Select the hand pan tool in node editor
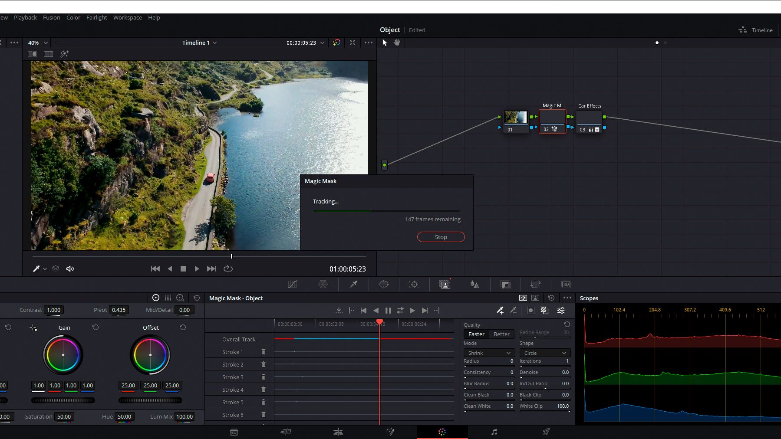Image resolution: width=781 pixels, height=439 pixels. pos(397,43)
